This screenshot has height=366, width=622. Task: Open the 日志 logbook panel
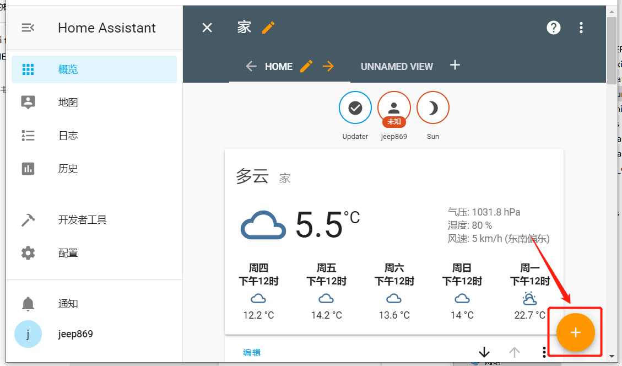[x=94, y=136]
